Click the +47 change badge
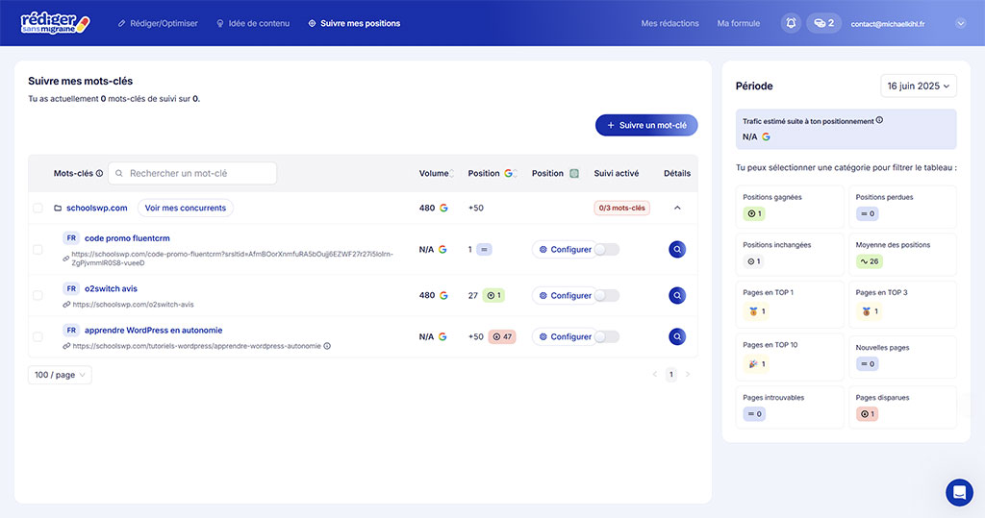Image resolution: width=985 pixels, height=518 pixels. (x=502, y=336)
